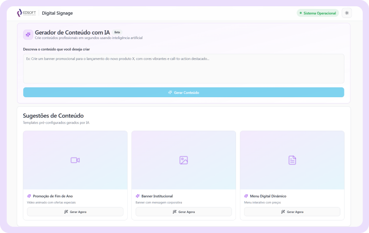The width and height of the screenshot is (369, 233).
Task: Focus the content description text area
Action: (184, 69)
